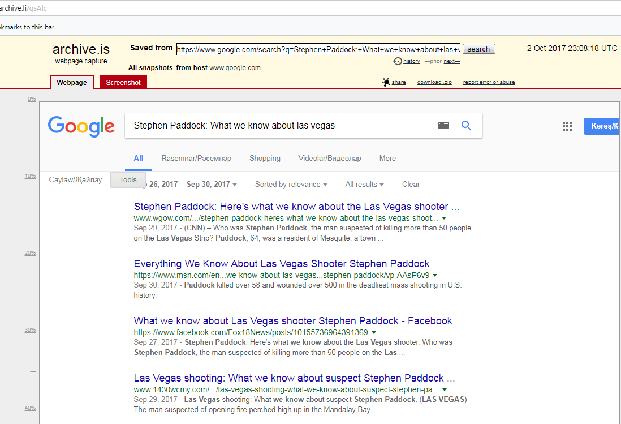The height and width of the screenshot is (424, 621).
Task: Open the Everything We Know msn result
Action: [282, 264]
